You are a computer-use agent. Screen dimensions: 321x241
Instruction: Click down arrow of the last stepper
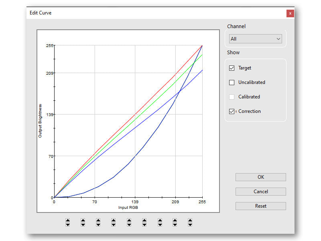click(190, 225)
